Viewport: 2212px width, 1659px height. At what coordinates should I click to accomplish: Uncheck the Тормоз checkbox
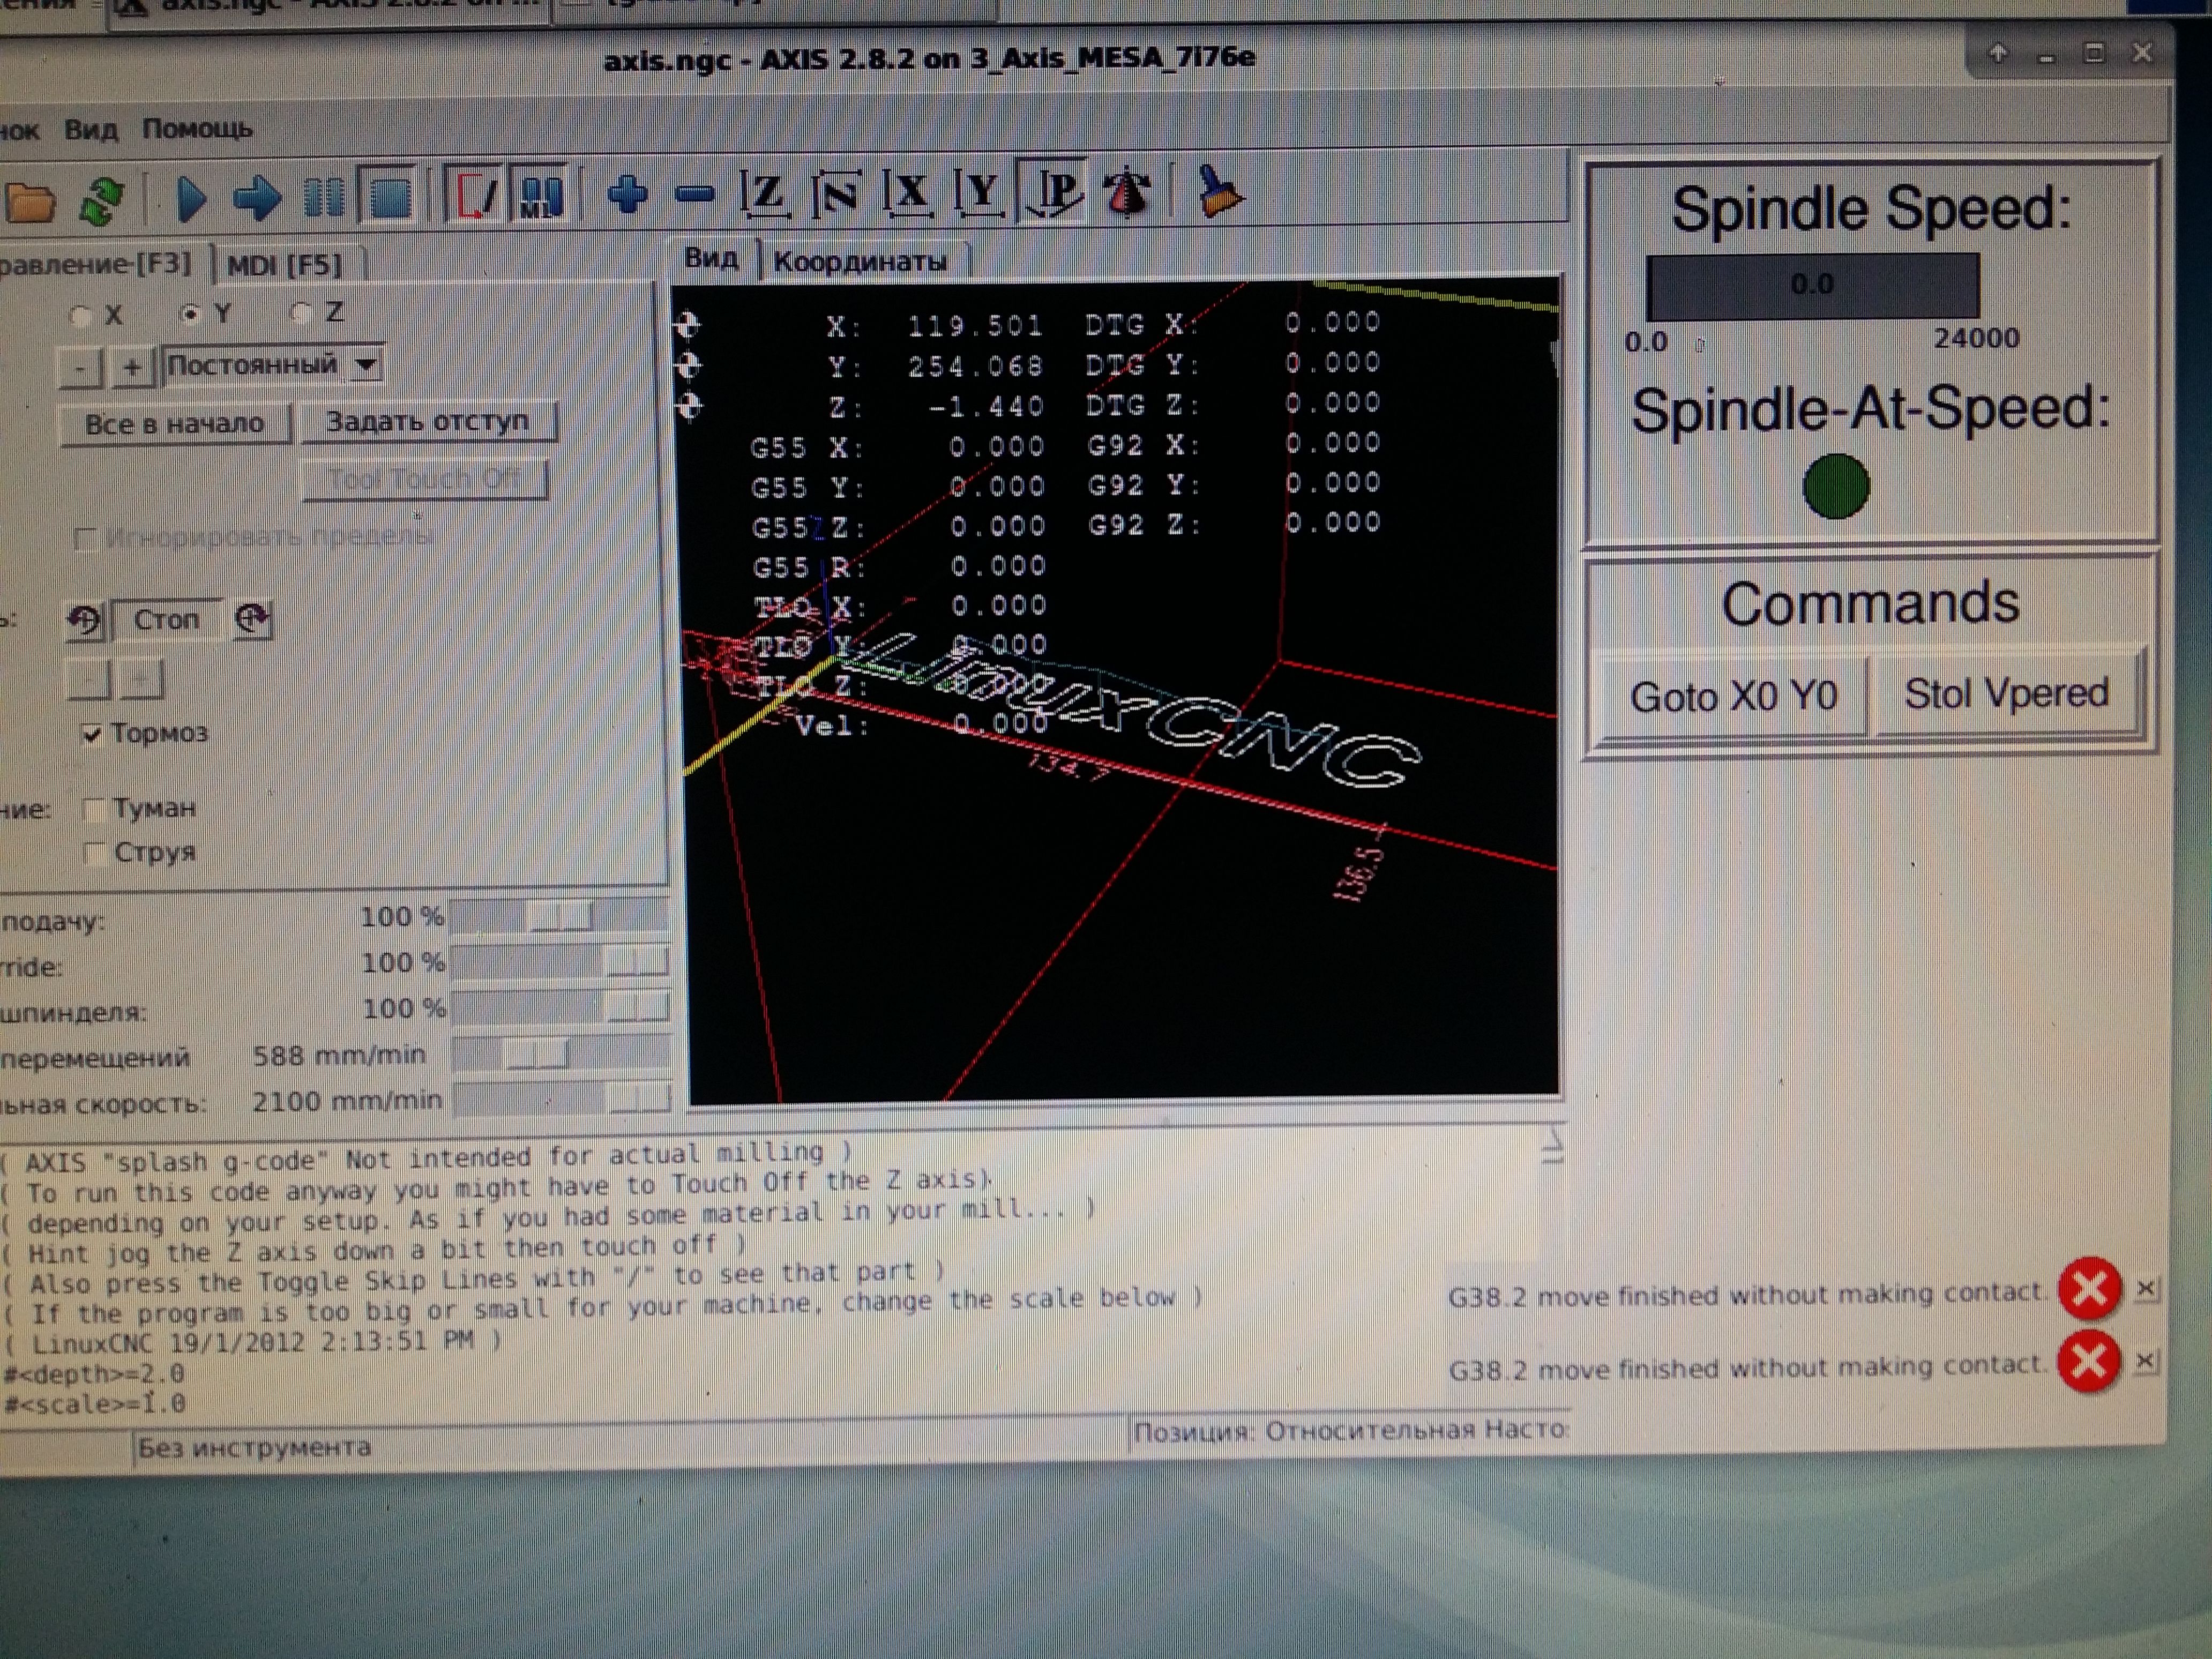point(92,734)
